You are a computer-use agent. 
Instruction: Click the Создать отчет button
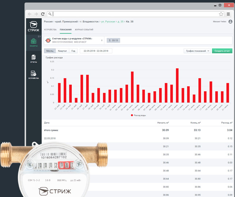pos(222,51)
